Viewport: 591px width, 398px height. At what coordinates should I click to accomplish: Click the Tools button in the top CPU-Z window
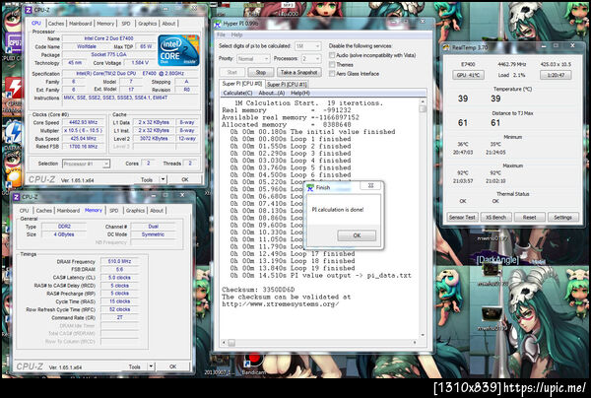click(x=147, y=179)
